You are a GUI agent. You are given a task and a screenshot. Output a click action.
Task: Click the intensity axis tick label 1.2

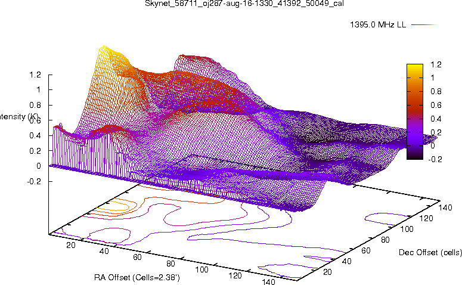click(35, 75)
